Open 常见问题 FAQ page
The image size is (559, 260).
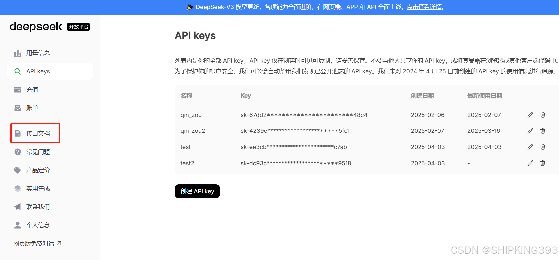tap(50, 152)
